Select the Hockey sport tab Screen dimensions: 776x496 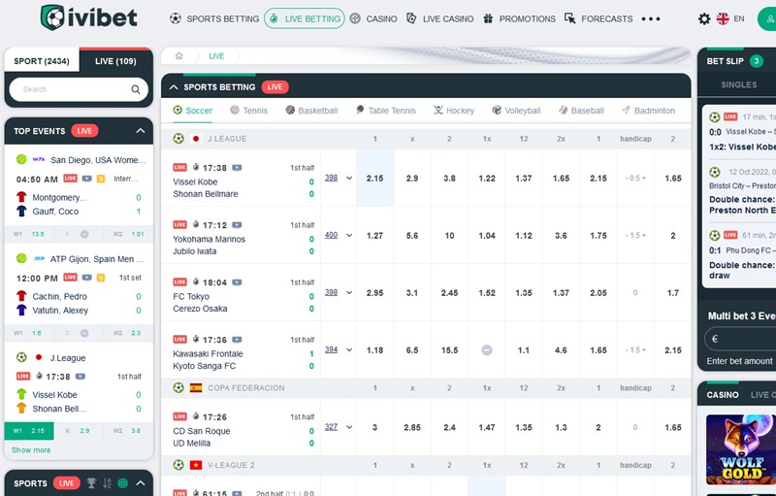454,111
